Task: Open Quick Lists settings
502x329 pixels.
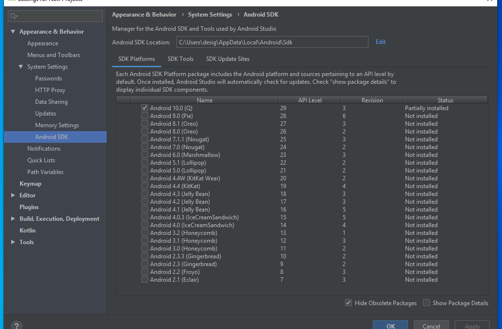Action: tap(41, 160)
